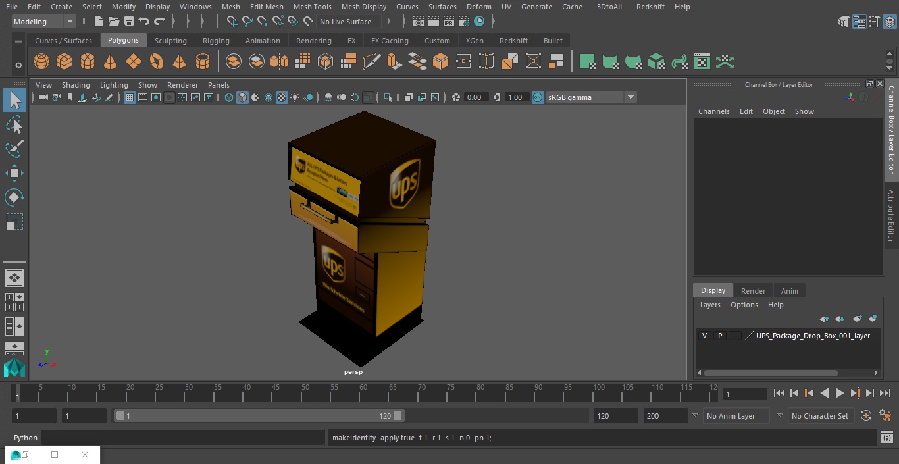Undo the last action

coord(144,22)
